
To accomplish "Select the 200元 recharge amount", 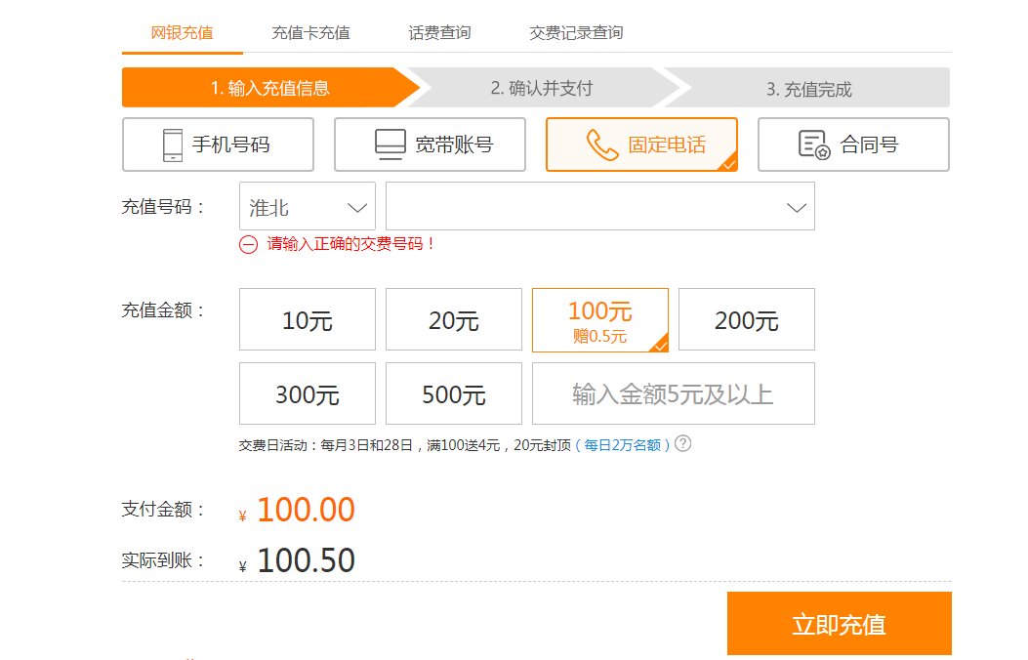I will [746, 319].
